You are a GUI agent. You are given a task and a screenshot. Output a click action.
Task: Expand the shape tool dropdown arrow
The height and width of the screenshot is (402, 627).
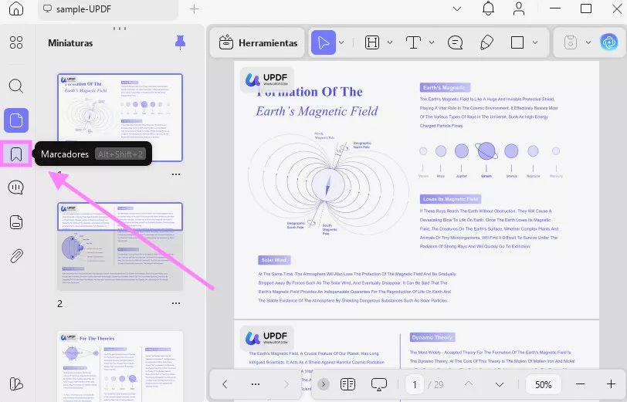(x=535, y=42)
